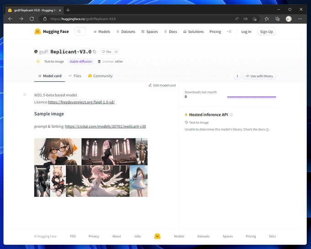
Task: Open sample image of nun in church
Action: pos(108,152)
